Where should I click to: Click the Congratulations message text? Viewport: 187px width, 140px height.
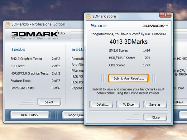click(128, 34)
